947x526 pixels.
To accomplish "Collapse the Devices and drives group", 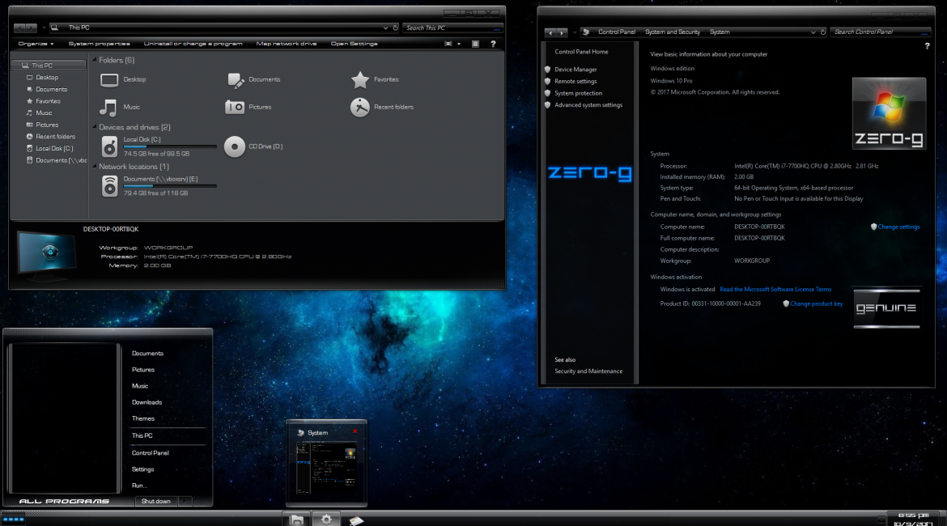I will tap(94, 127).
